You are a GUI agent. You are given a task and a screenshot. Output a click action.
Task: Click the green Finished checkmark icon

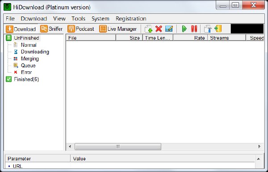click(9, 79)
